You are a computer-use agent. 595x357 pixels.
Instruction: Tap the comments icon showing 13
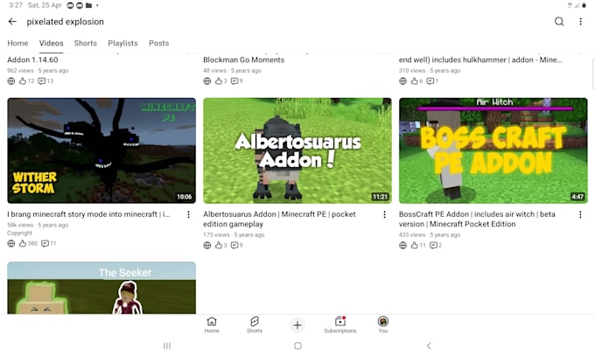[42, 80]
